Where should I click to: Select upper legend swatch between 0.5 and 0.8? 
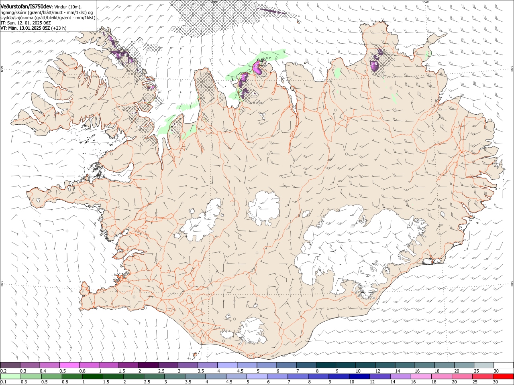pos(69,365)
